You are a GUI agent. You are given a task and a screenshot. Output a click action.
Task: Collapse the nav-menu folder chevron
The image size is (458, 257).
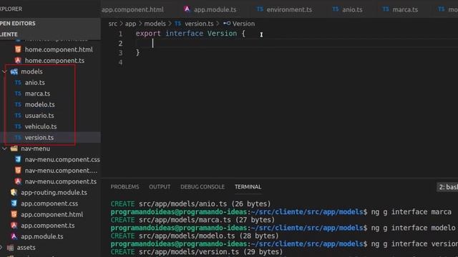pyautogui.click(x=5, y=148)
